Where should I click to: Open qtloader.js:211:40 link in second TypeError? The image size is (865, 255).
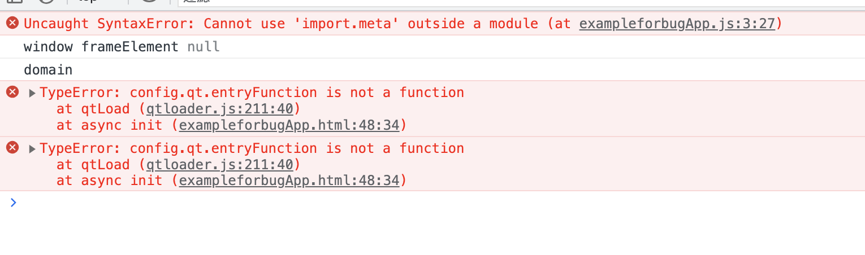[219, 165]
